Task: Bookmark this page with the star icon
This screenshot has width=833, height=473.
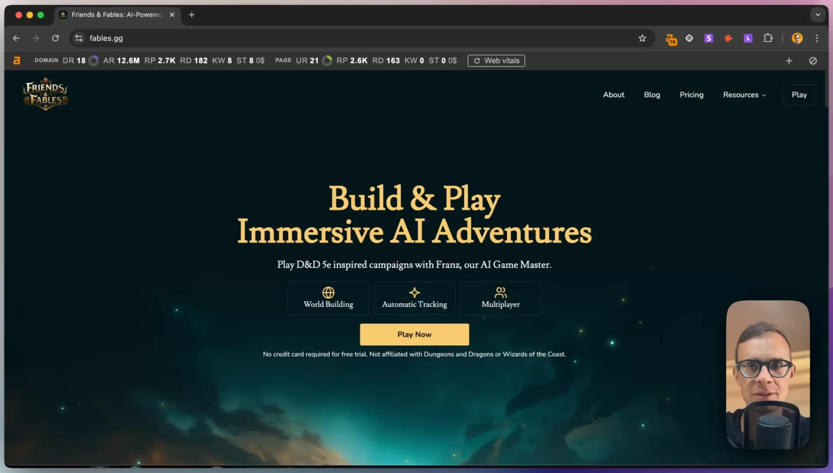Action: click(x=642, y=39)
